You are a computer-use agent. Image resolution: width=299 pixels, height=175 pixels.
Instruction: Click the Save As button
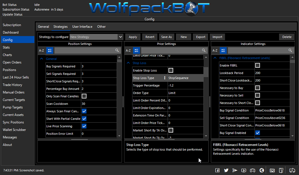tap(166, 37)
